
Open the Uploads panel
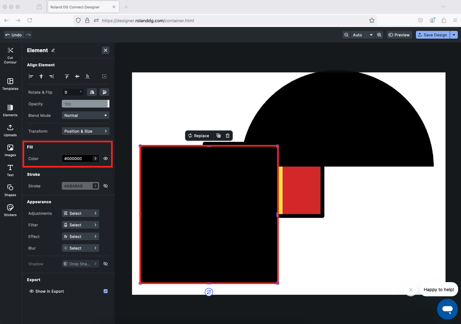10,130
